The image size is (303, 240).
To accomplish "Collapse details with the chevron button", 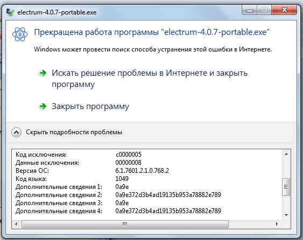I will [x=17, y=133].
